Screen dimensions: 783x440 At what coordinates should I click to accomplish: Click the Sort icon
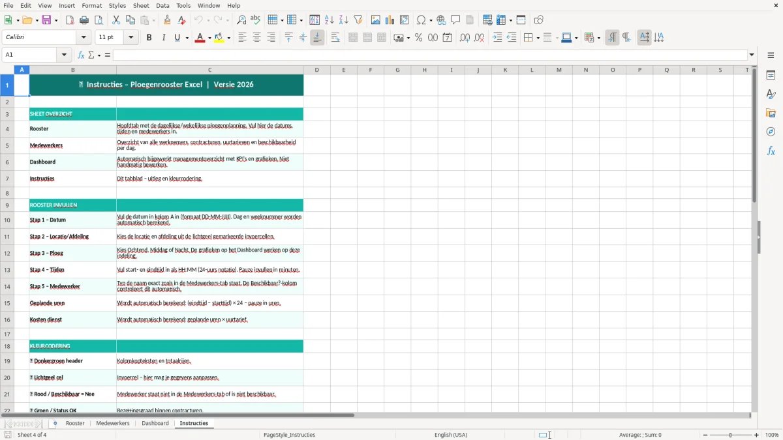[315, 20]
